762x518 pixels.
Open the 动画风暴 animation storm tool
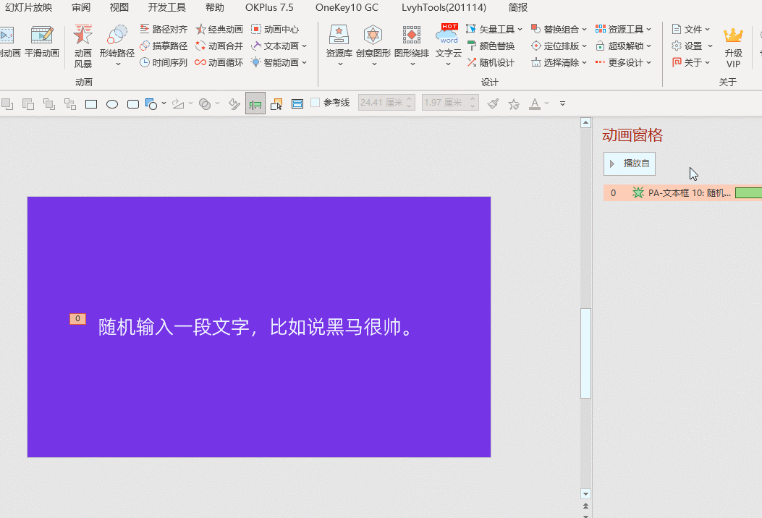pyautogui.click(x=82, y=46)
